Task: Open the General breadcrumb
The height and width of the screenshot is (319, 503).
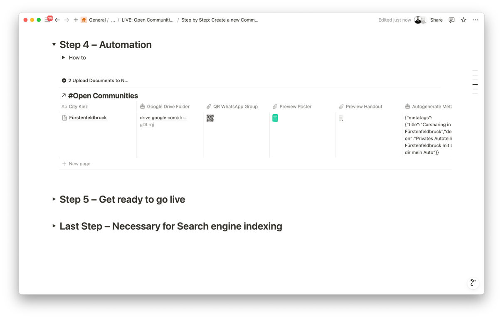Action: [x=97, y=20]
